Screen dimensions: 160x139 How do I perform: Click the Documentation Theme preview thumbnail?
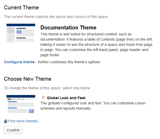tap(21, 33)
